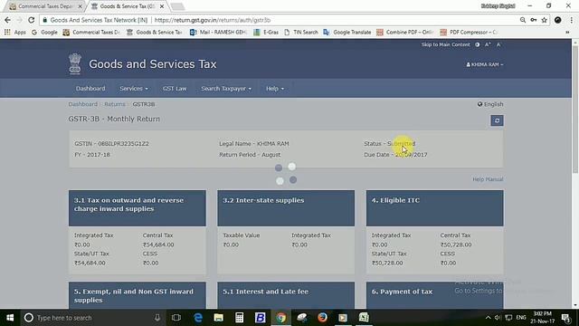This screenshot has width=579, height=326.
Task: Open the E-Gras bookmark
Action: [x=266, y=33]
